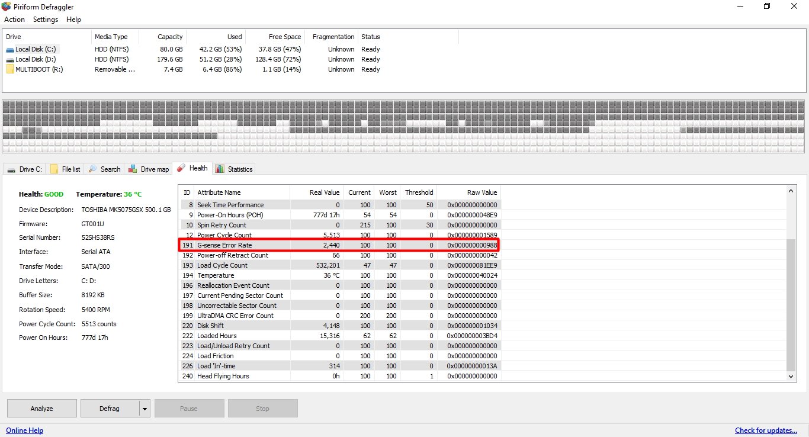This screenshot has width=809, height=437.
Task: Select the Disk Shift row
Action: 339,326
